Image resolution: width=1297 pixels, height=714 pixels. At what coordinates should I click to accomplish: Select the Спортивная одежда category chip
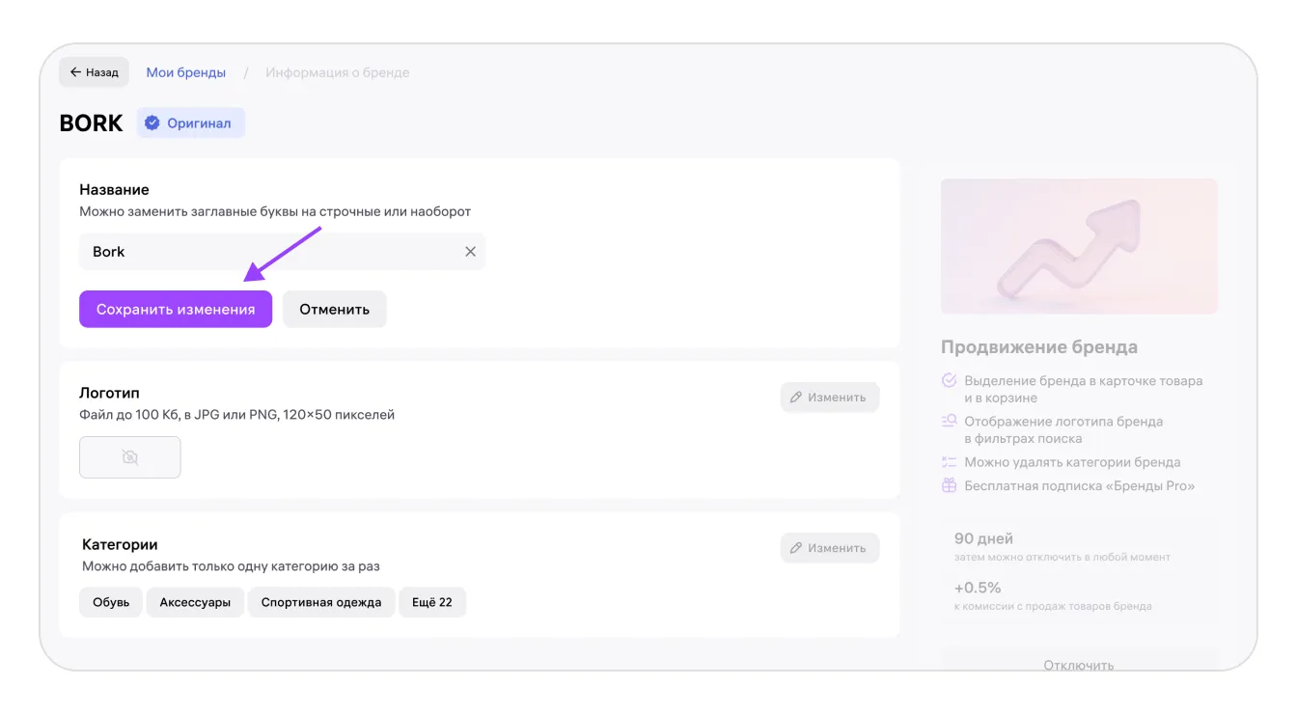click(321, 602)
